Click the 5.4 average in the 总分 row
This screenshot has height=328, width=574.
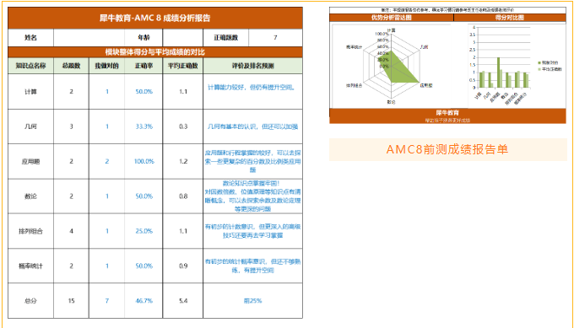point(183,300)
